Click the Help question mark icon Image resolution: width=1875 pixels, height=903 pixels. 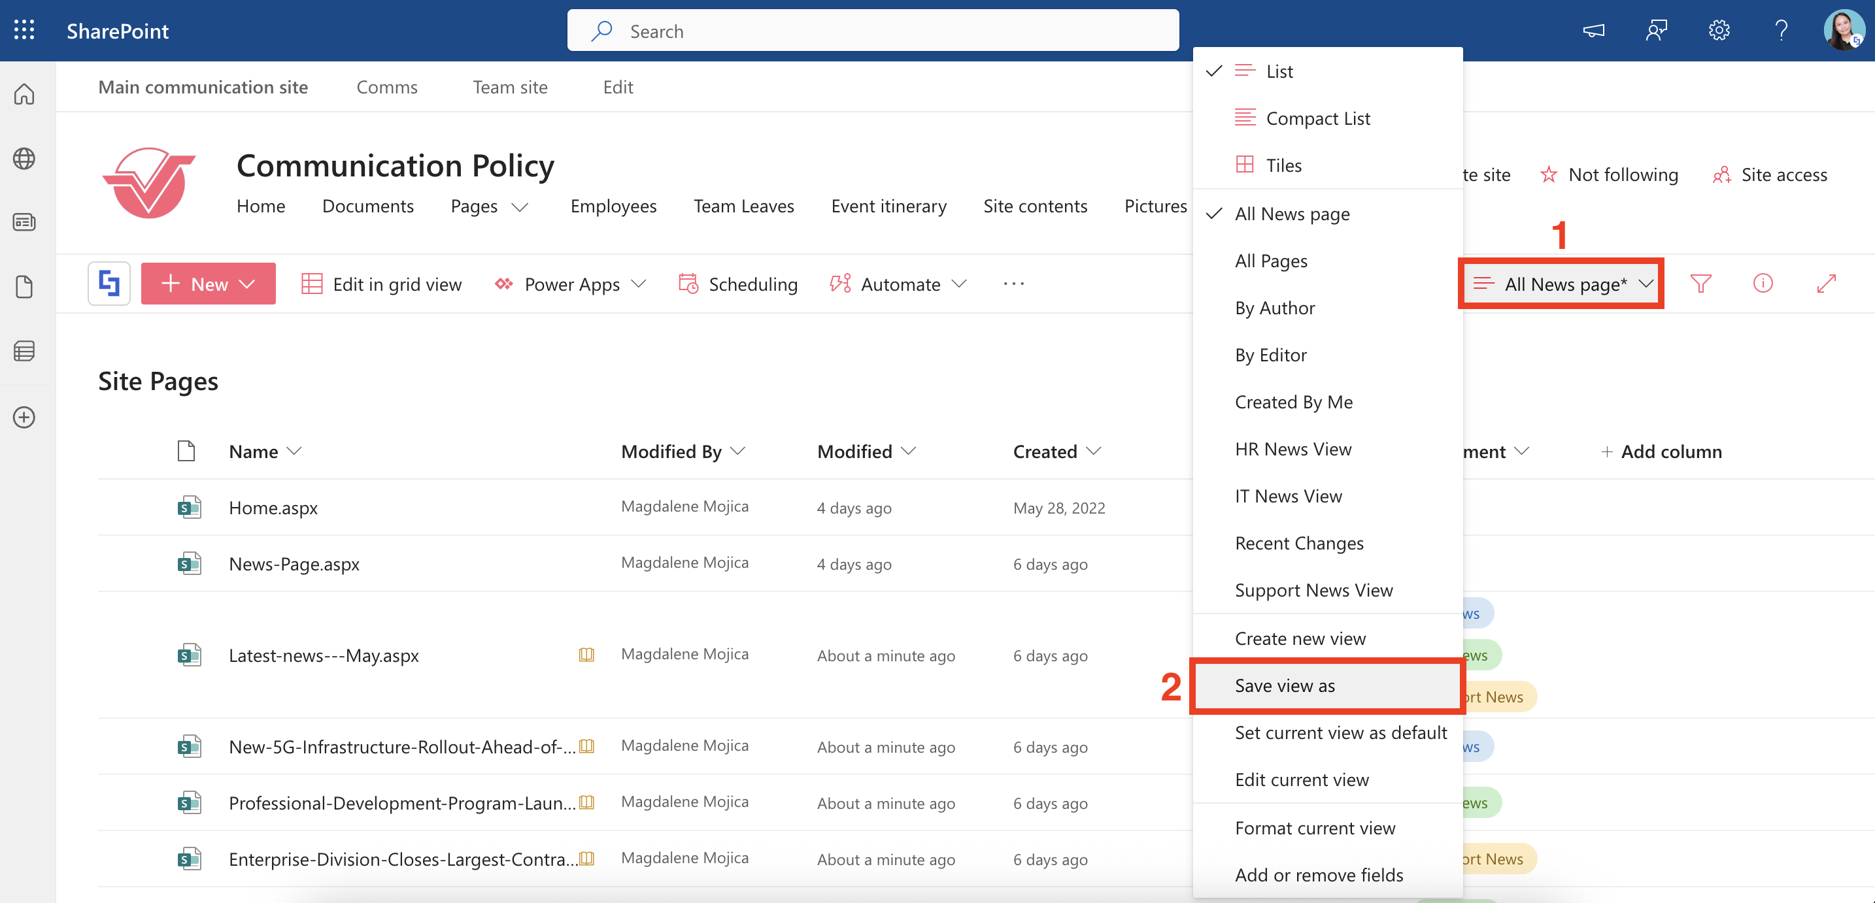[1781, 30]
